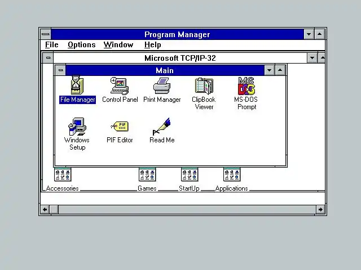The height and width of the screenshot is (270, 361).
Task: Open the Help menu
Action: [152, 45]
